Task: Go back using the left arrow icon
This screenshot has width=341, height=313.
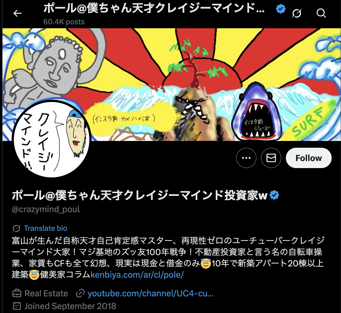Action: 18,13
